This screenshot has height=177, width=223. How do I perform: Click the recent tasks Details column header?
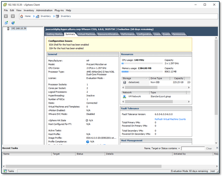tap(139, 154)
